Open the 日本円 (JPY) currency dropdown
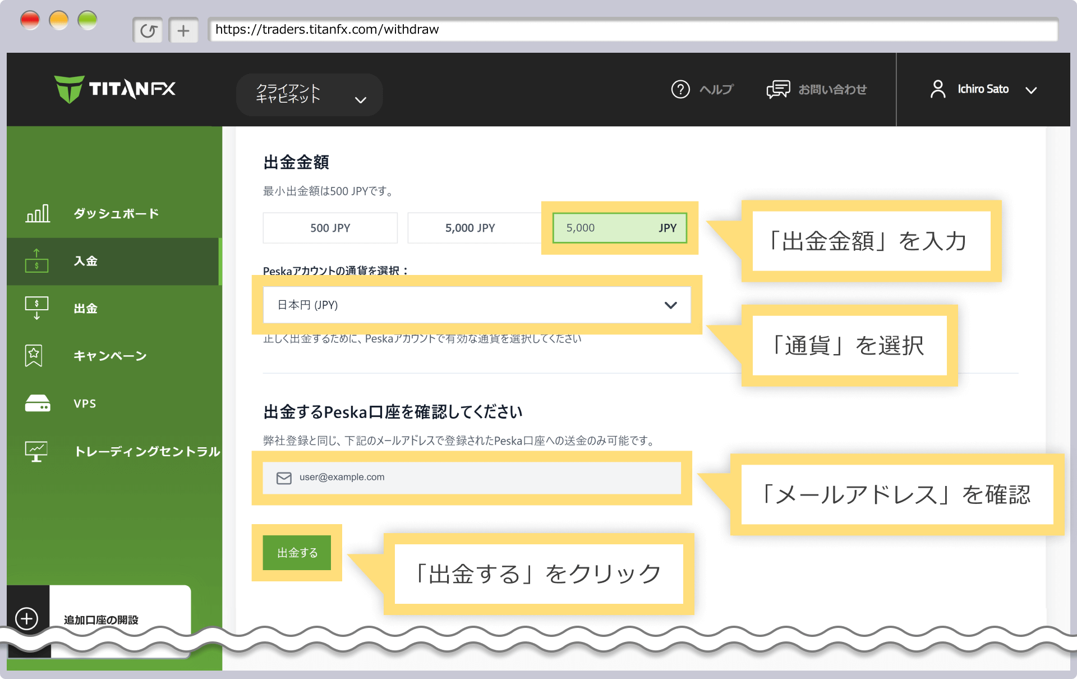The height and width of the screenshot is (679, 1077). [x=477, y=305]
